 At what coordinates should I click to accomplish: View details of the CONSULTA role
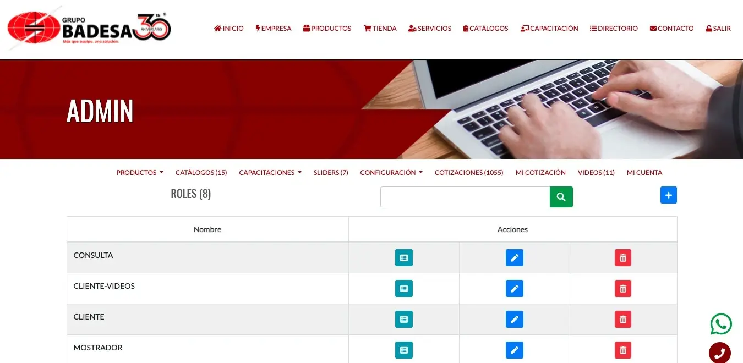click(403, 258)
